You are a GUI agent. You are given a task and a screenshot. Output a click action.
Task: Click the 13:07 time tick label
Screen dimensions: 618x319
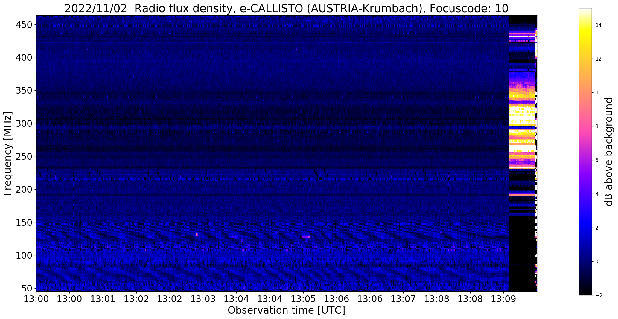point(404,299)
